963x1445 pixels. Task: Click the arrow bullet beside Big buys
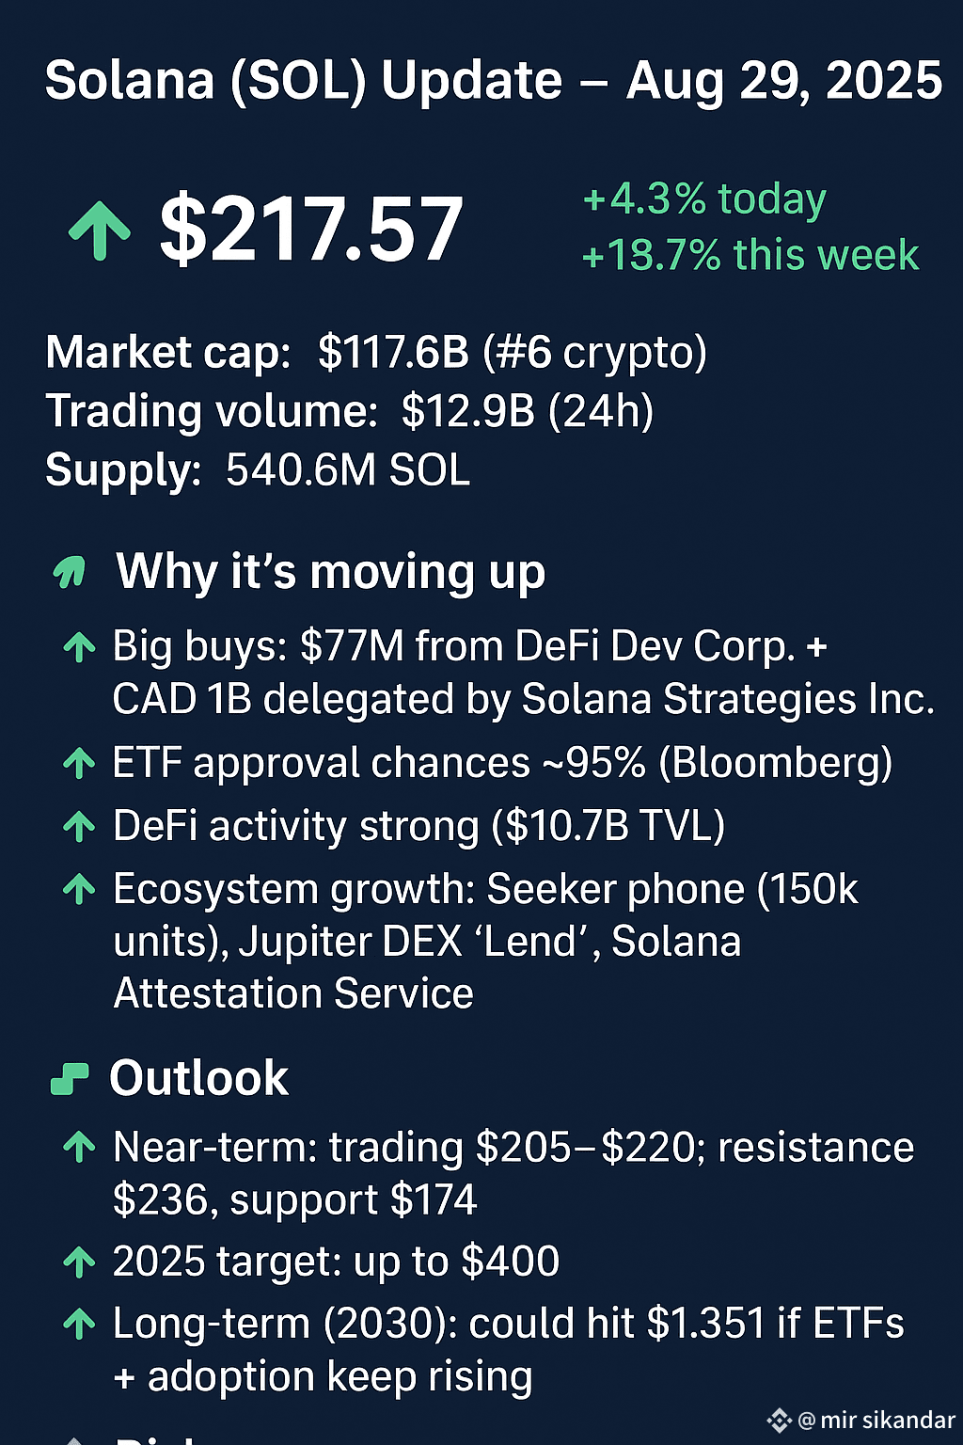click(x=79, y=647)
